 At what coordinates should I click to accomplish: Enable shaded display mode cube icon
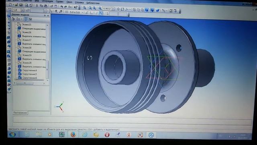coord(147,10)
